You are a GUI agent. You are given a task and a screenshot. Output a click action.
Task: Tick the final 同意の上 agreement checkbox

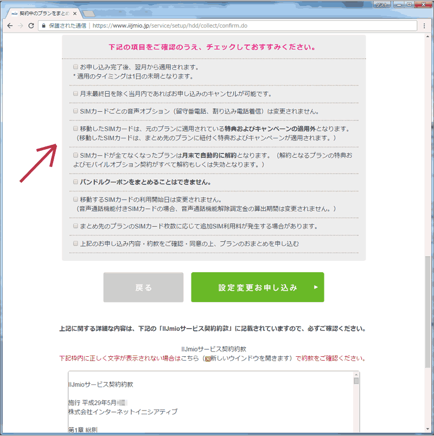coord(76,243)
